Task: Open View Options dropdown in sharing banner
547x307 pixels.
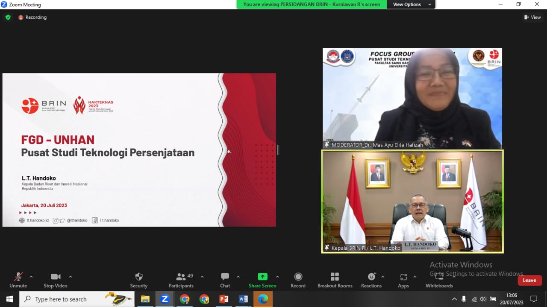Action: tap(411, 4)
